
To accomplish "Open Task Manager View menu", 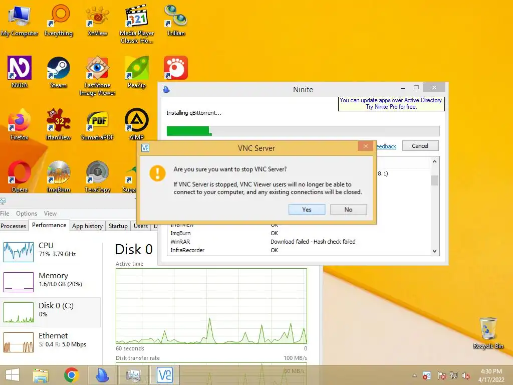I will click(51, 214).
